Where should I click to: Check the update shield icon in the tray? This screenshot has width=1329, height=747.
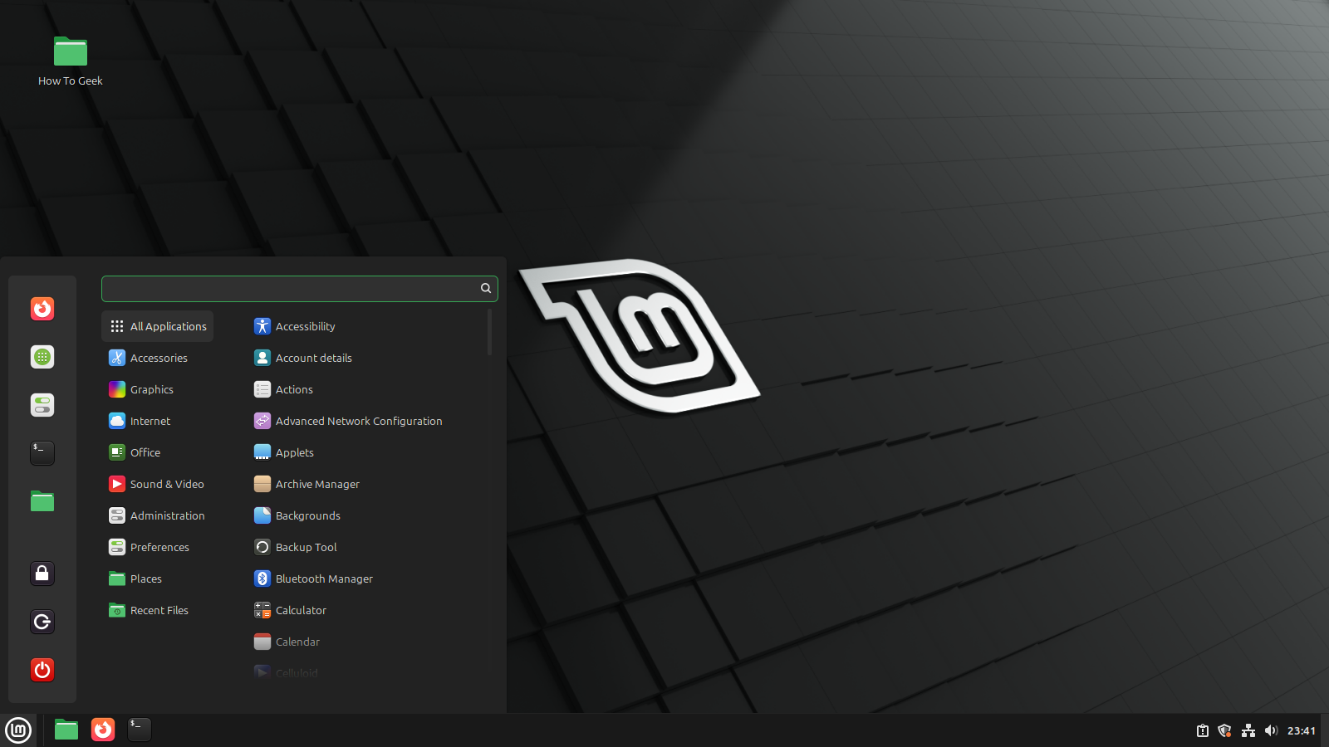click(x=1225, y=730)
